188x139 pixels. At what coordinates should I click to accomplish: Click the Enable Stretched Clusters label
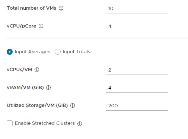(45, 123)
